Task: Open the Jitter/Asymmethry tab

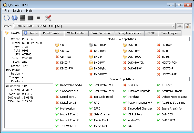Action: [x=129, y=33]
